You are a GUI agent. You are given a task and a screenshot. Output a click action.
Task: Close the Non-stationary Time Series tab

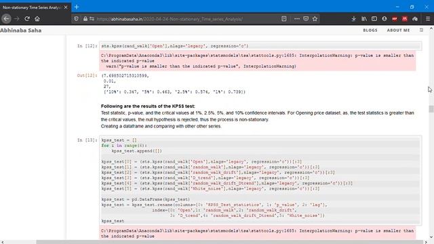tap(66, 7)
